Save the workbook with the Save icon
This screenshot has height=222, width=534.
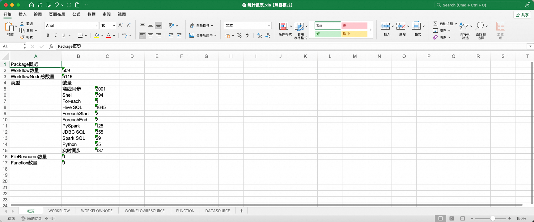point(40,5)
